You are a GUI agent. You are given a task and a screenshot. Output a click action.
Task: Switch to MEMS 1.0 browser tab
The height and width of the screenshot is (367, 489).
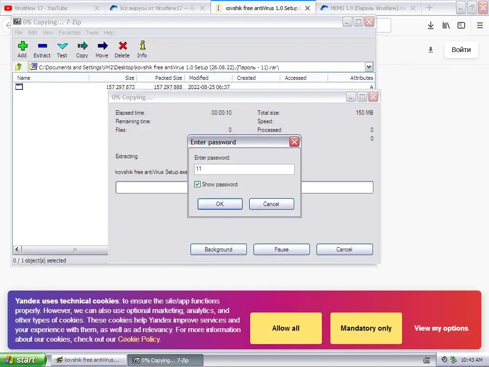[365, 8]
